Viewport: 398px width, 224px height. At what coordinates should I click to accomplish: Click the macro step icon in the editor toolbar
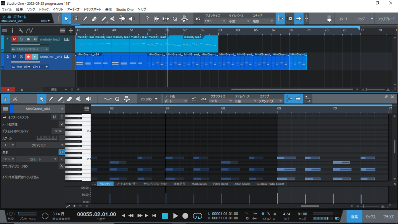click(108, 99)
